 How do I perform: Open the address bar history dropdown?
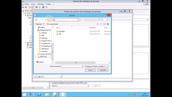tap(78, 20)
